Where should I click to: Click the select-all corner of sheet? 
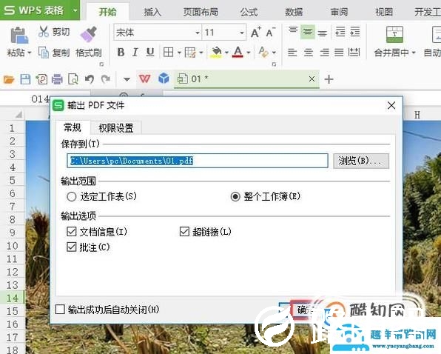click(18, 115)
